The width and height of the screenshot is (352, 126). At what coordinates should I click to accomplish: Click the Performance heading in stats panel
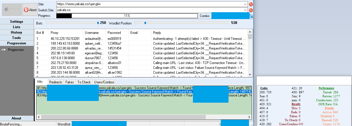pyautogui.click(x=326, y=88)
